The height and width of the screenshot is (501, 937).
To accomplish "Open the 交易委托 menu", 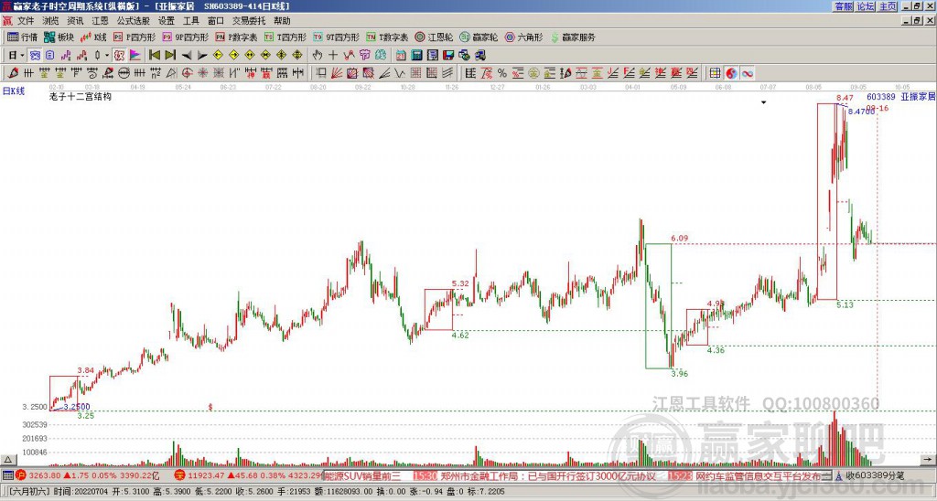I will [x=249, y=21].
